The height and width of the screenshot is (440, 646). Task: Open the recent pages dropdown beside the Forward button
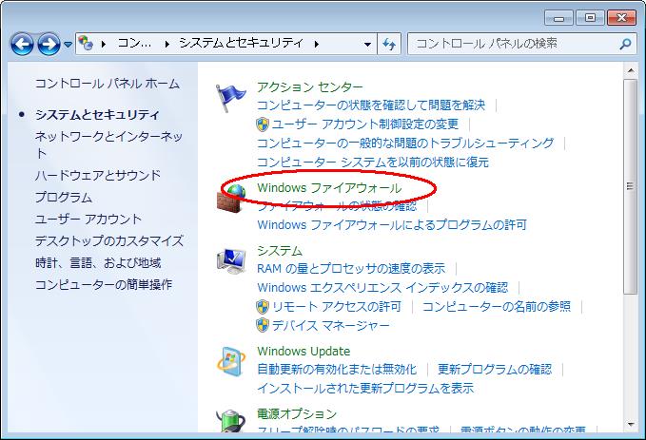pos(69,44)
